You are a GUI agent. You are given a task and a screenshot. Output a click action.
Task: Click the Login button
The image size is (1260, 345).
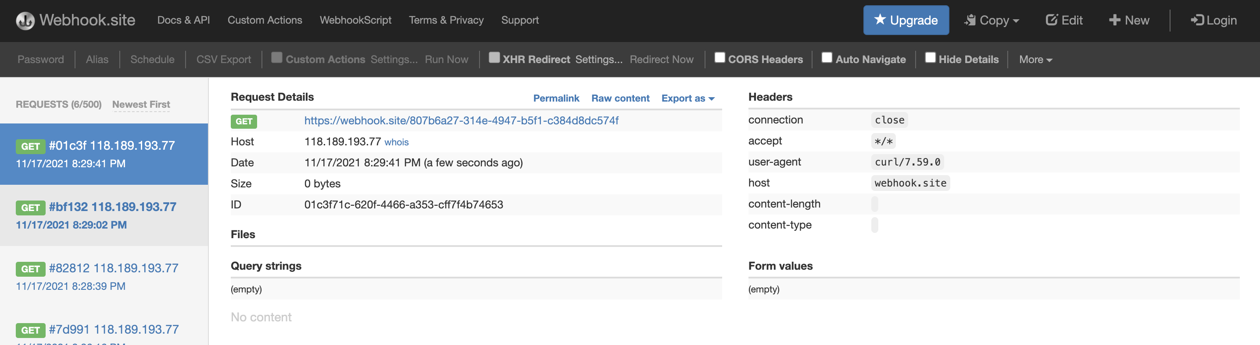point(1213,20)
